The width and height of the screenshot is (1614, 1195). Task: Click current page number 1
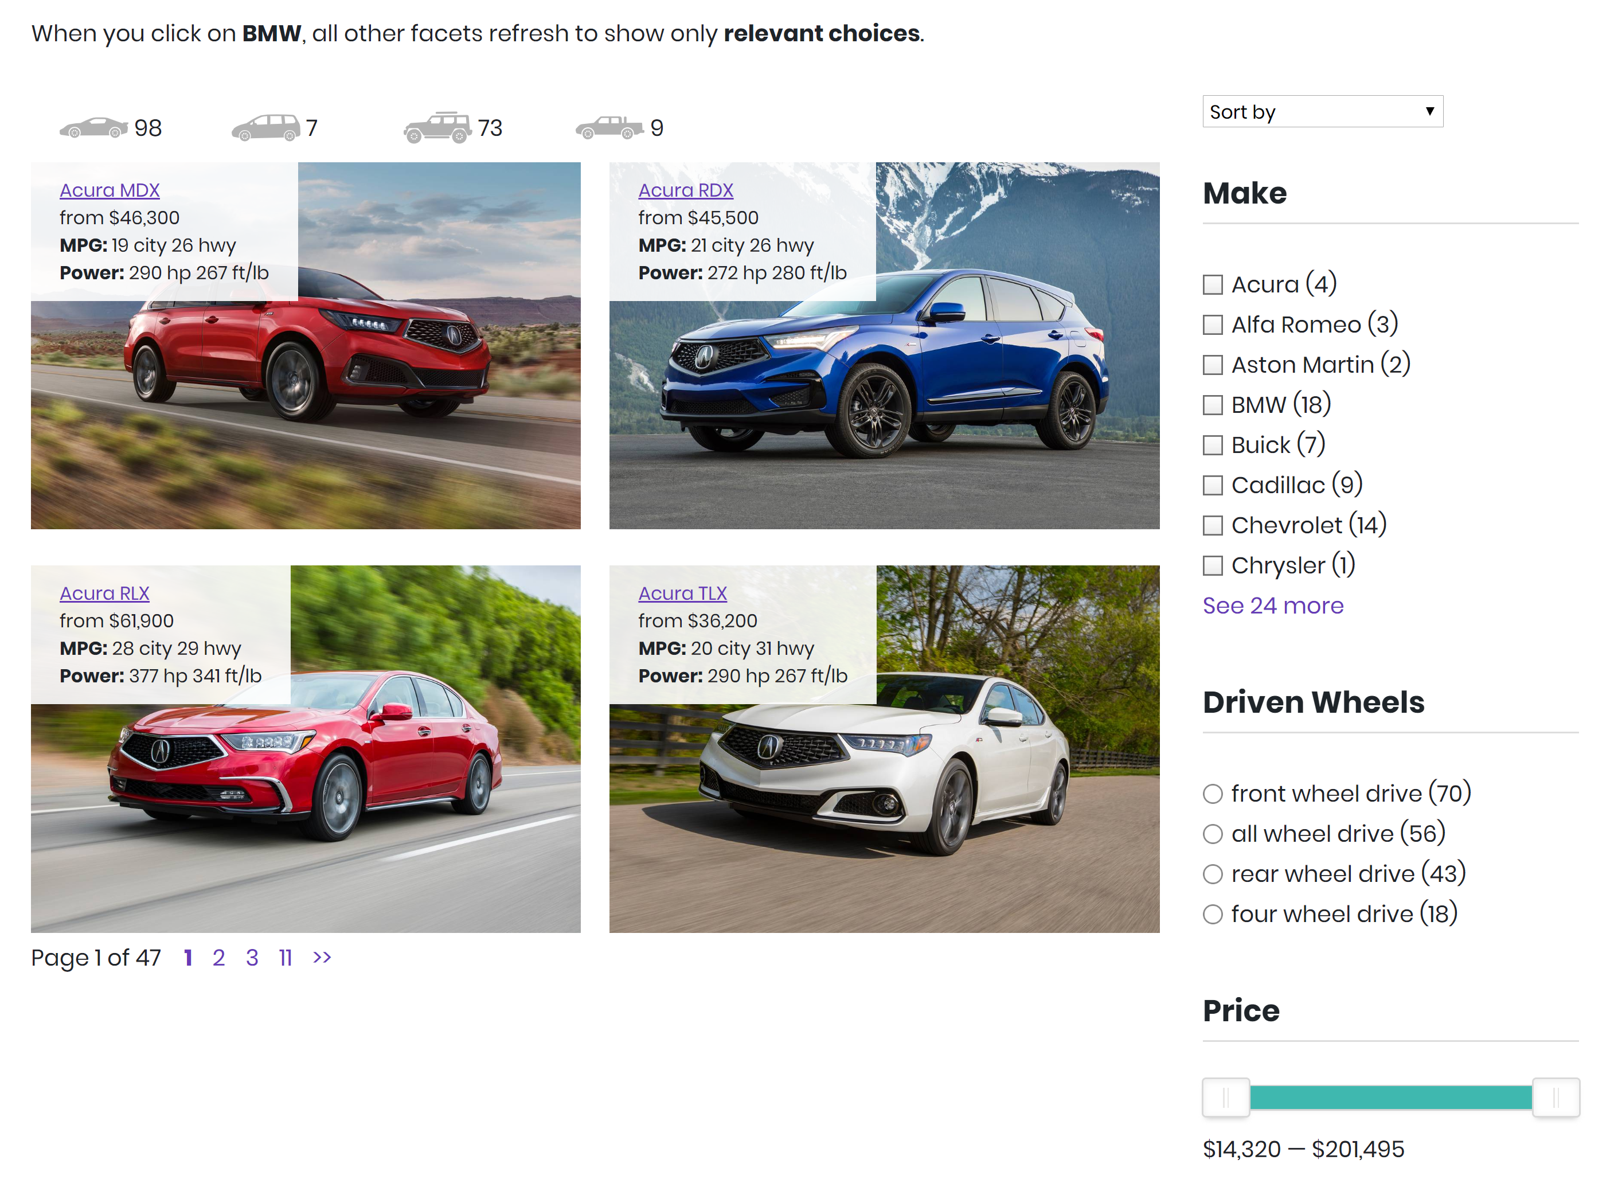point(188,958)
